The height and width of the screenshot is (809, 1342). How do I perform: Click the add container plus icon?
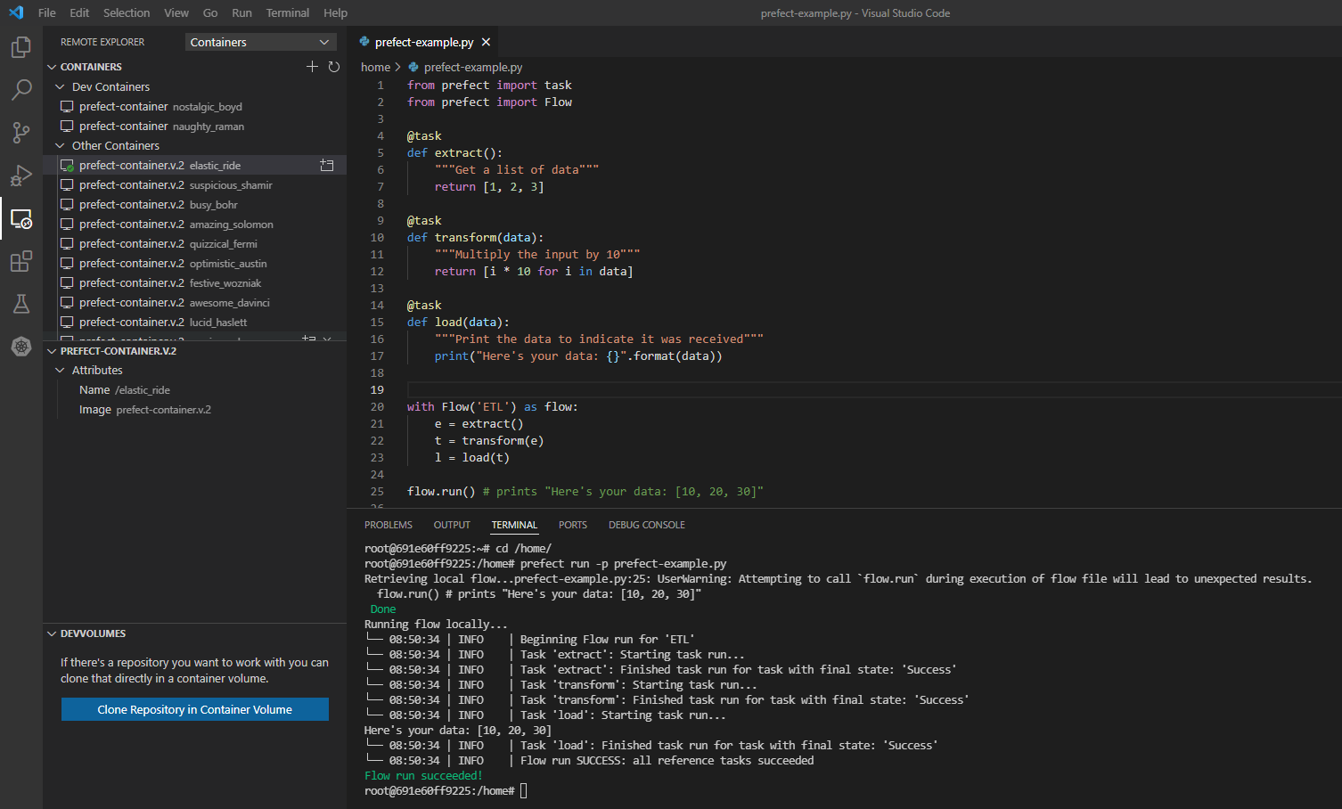pos(312,67)
